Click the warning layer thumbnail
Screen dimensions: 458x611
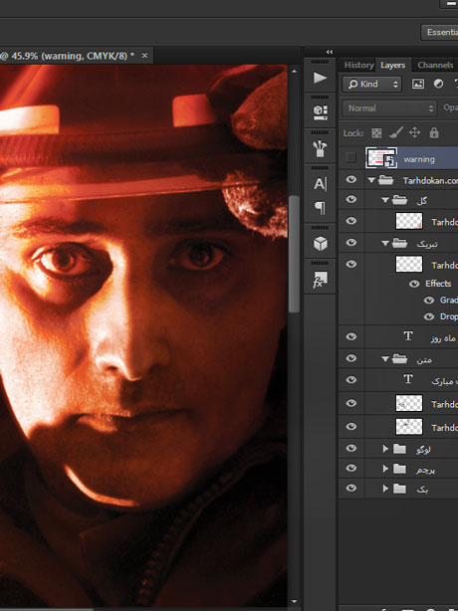click(x=381, y=158)
